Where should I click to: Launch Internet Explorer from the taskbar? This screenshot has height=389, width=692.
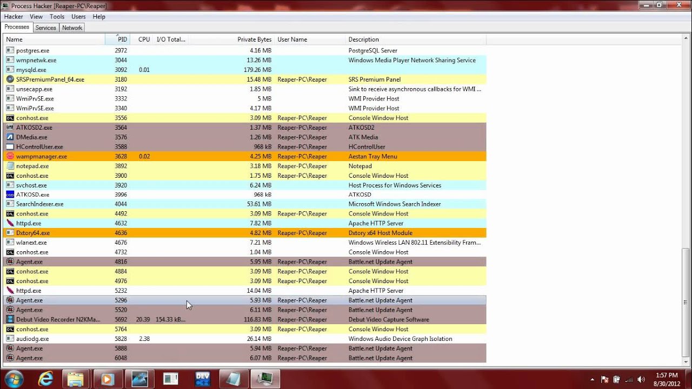(x=46, y=379)
